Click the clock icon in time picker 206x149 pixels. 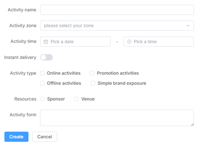129,42
